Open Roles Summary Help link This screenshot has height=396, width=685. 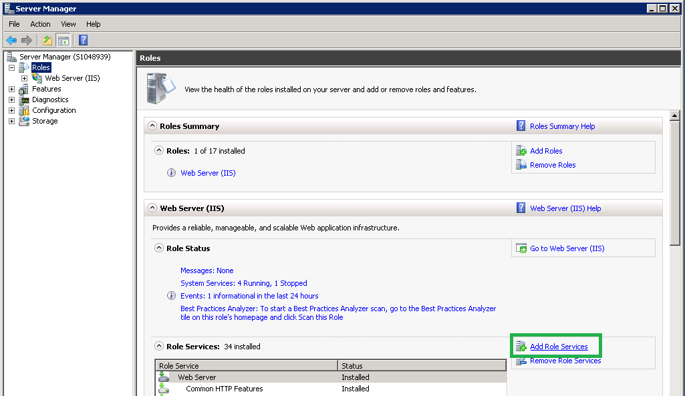pyautogui.click(x=562, y=126)
